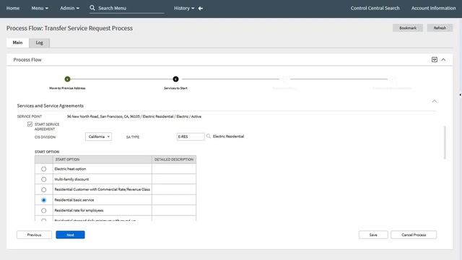Open Account Information

[x=433, y=8]
